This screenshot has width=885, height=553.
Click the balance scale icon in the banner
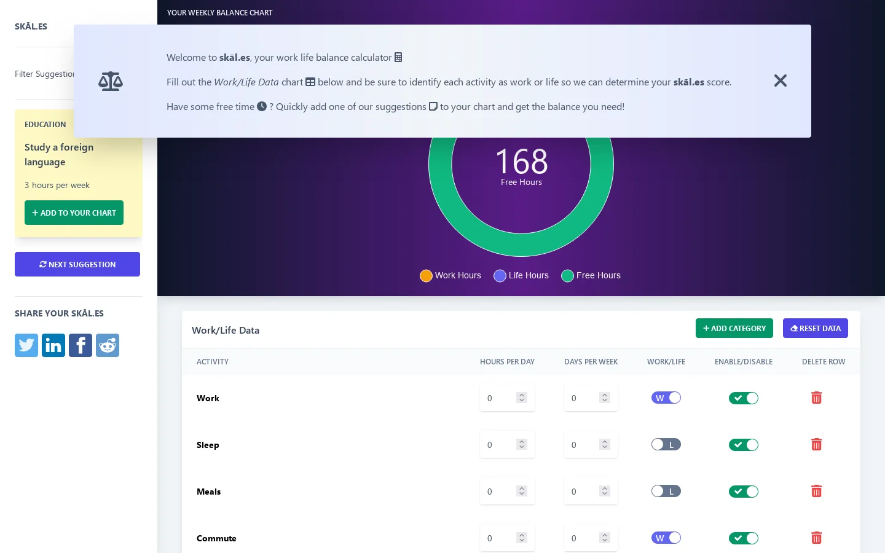[x=111, y=81]
